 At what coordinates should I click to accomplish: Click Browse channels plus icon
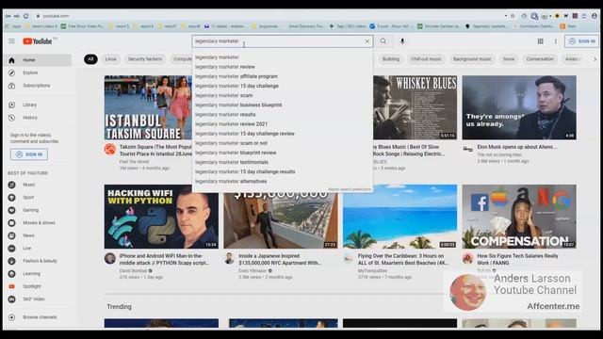12,317
